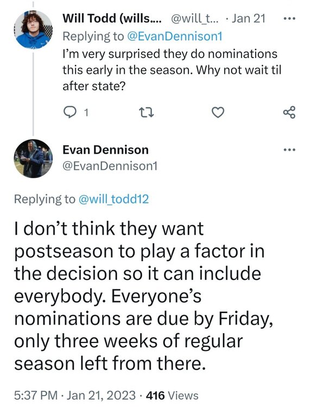Open the 416 Views analytics
Image resolution: width=311 pixels, height=407 pixels.
[x=173, y=396]
